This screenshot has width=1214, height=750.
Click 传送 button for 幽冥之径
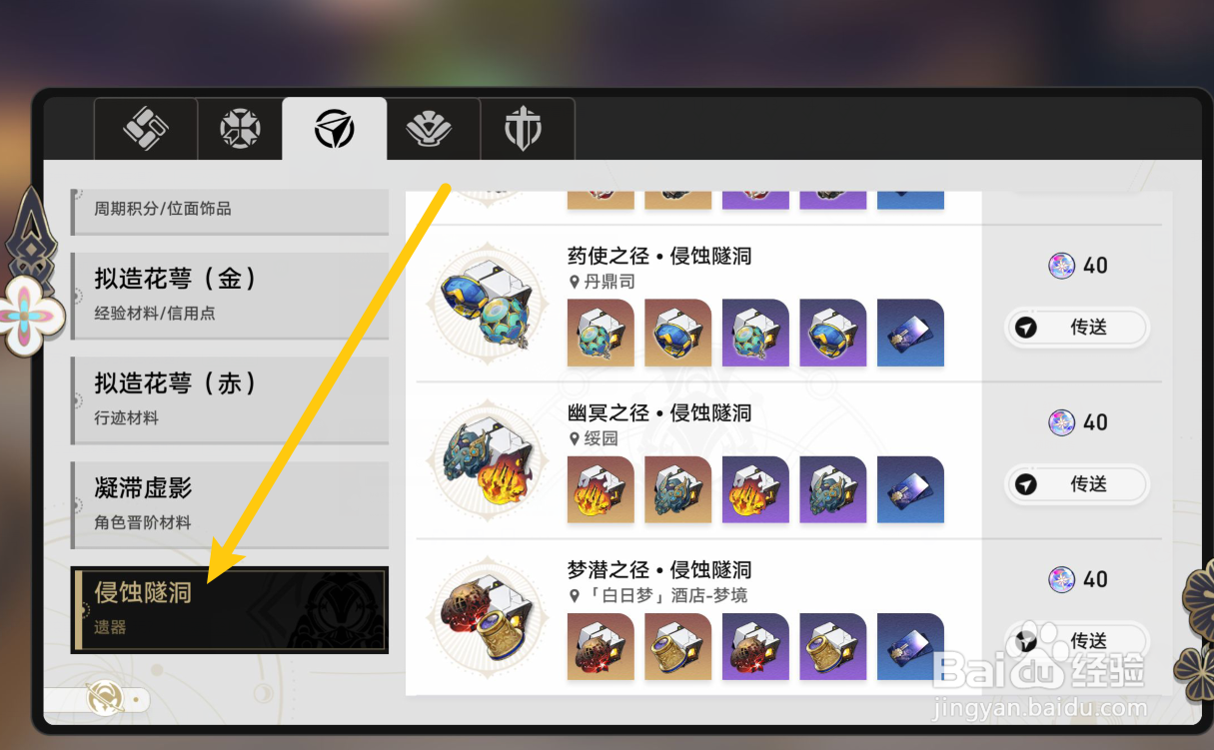(x=1076, y=484)
